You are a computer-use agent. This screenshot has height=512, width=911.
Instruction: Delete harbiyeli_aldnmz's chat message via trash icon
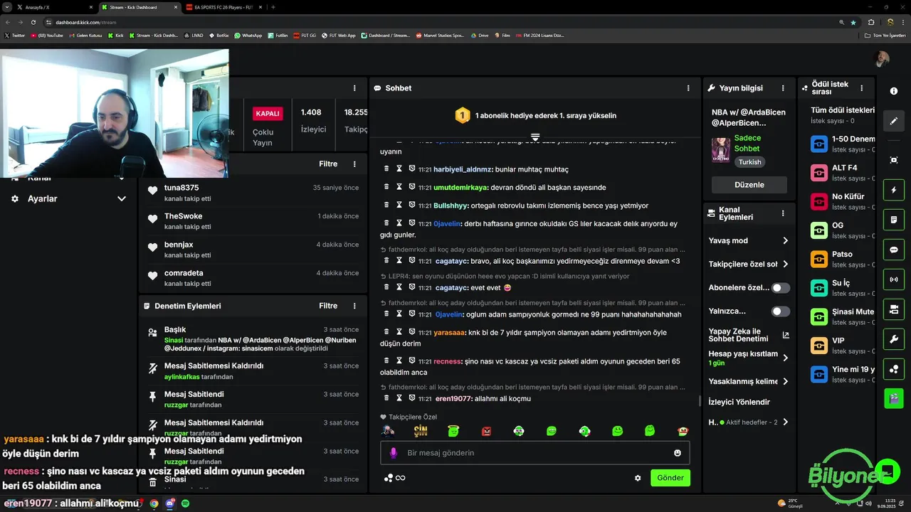386,169
